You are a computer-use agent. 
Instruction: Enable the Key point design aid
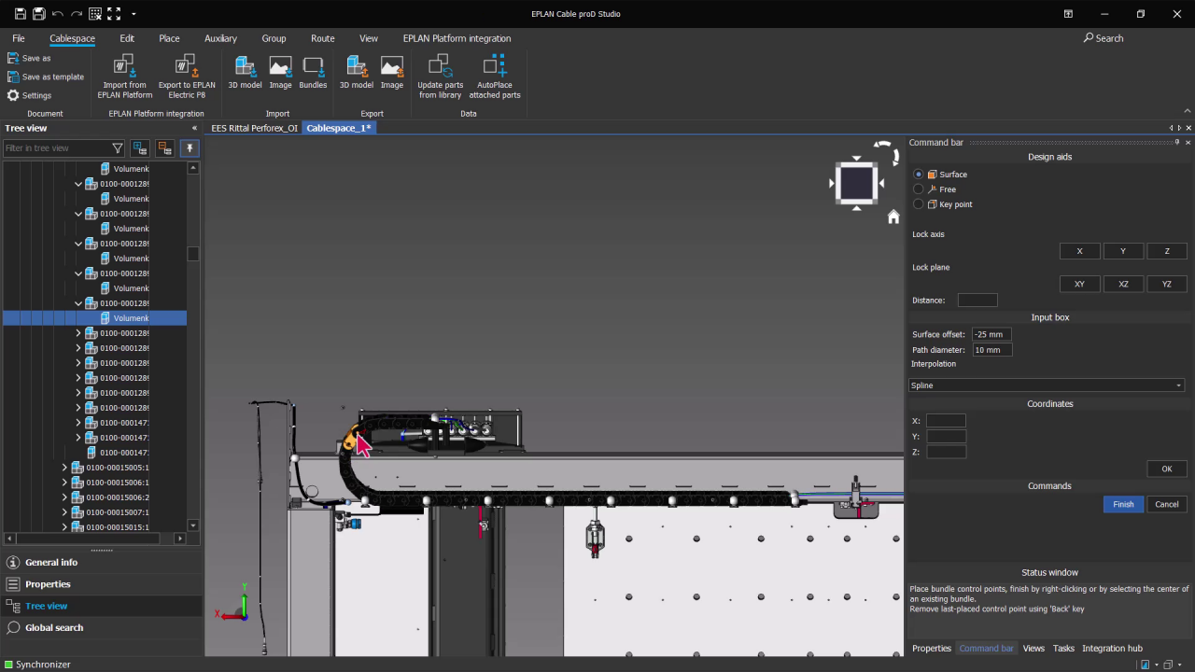coord(919,204)
